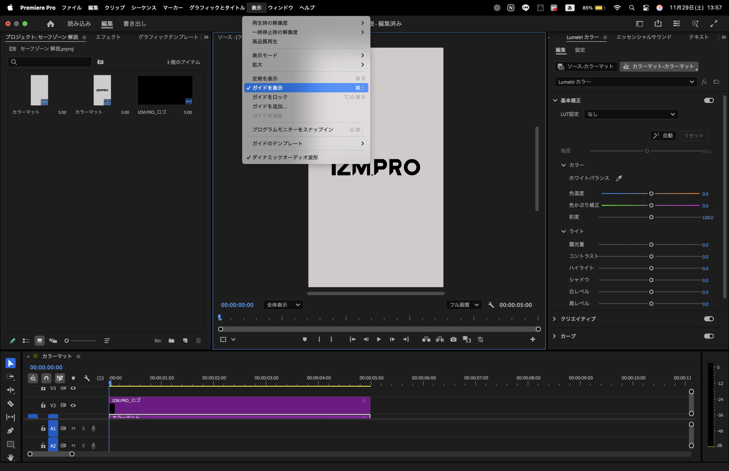Open the 全体表示 zoom level dropdown

click(x=283, y=305)
